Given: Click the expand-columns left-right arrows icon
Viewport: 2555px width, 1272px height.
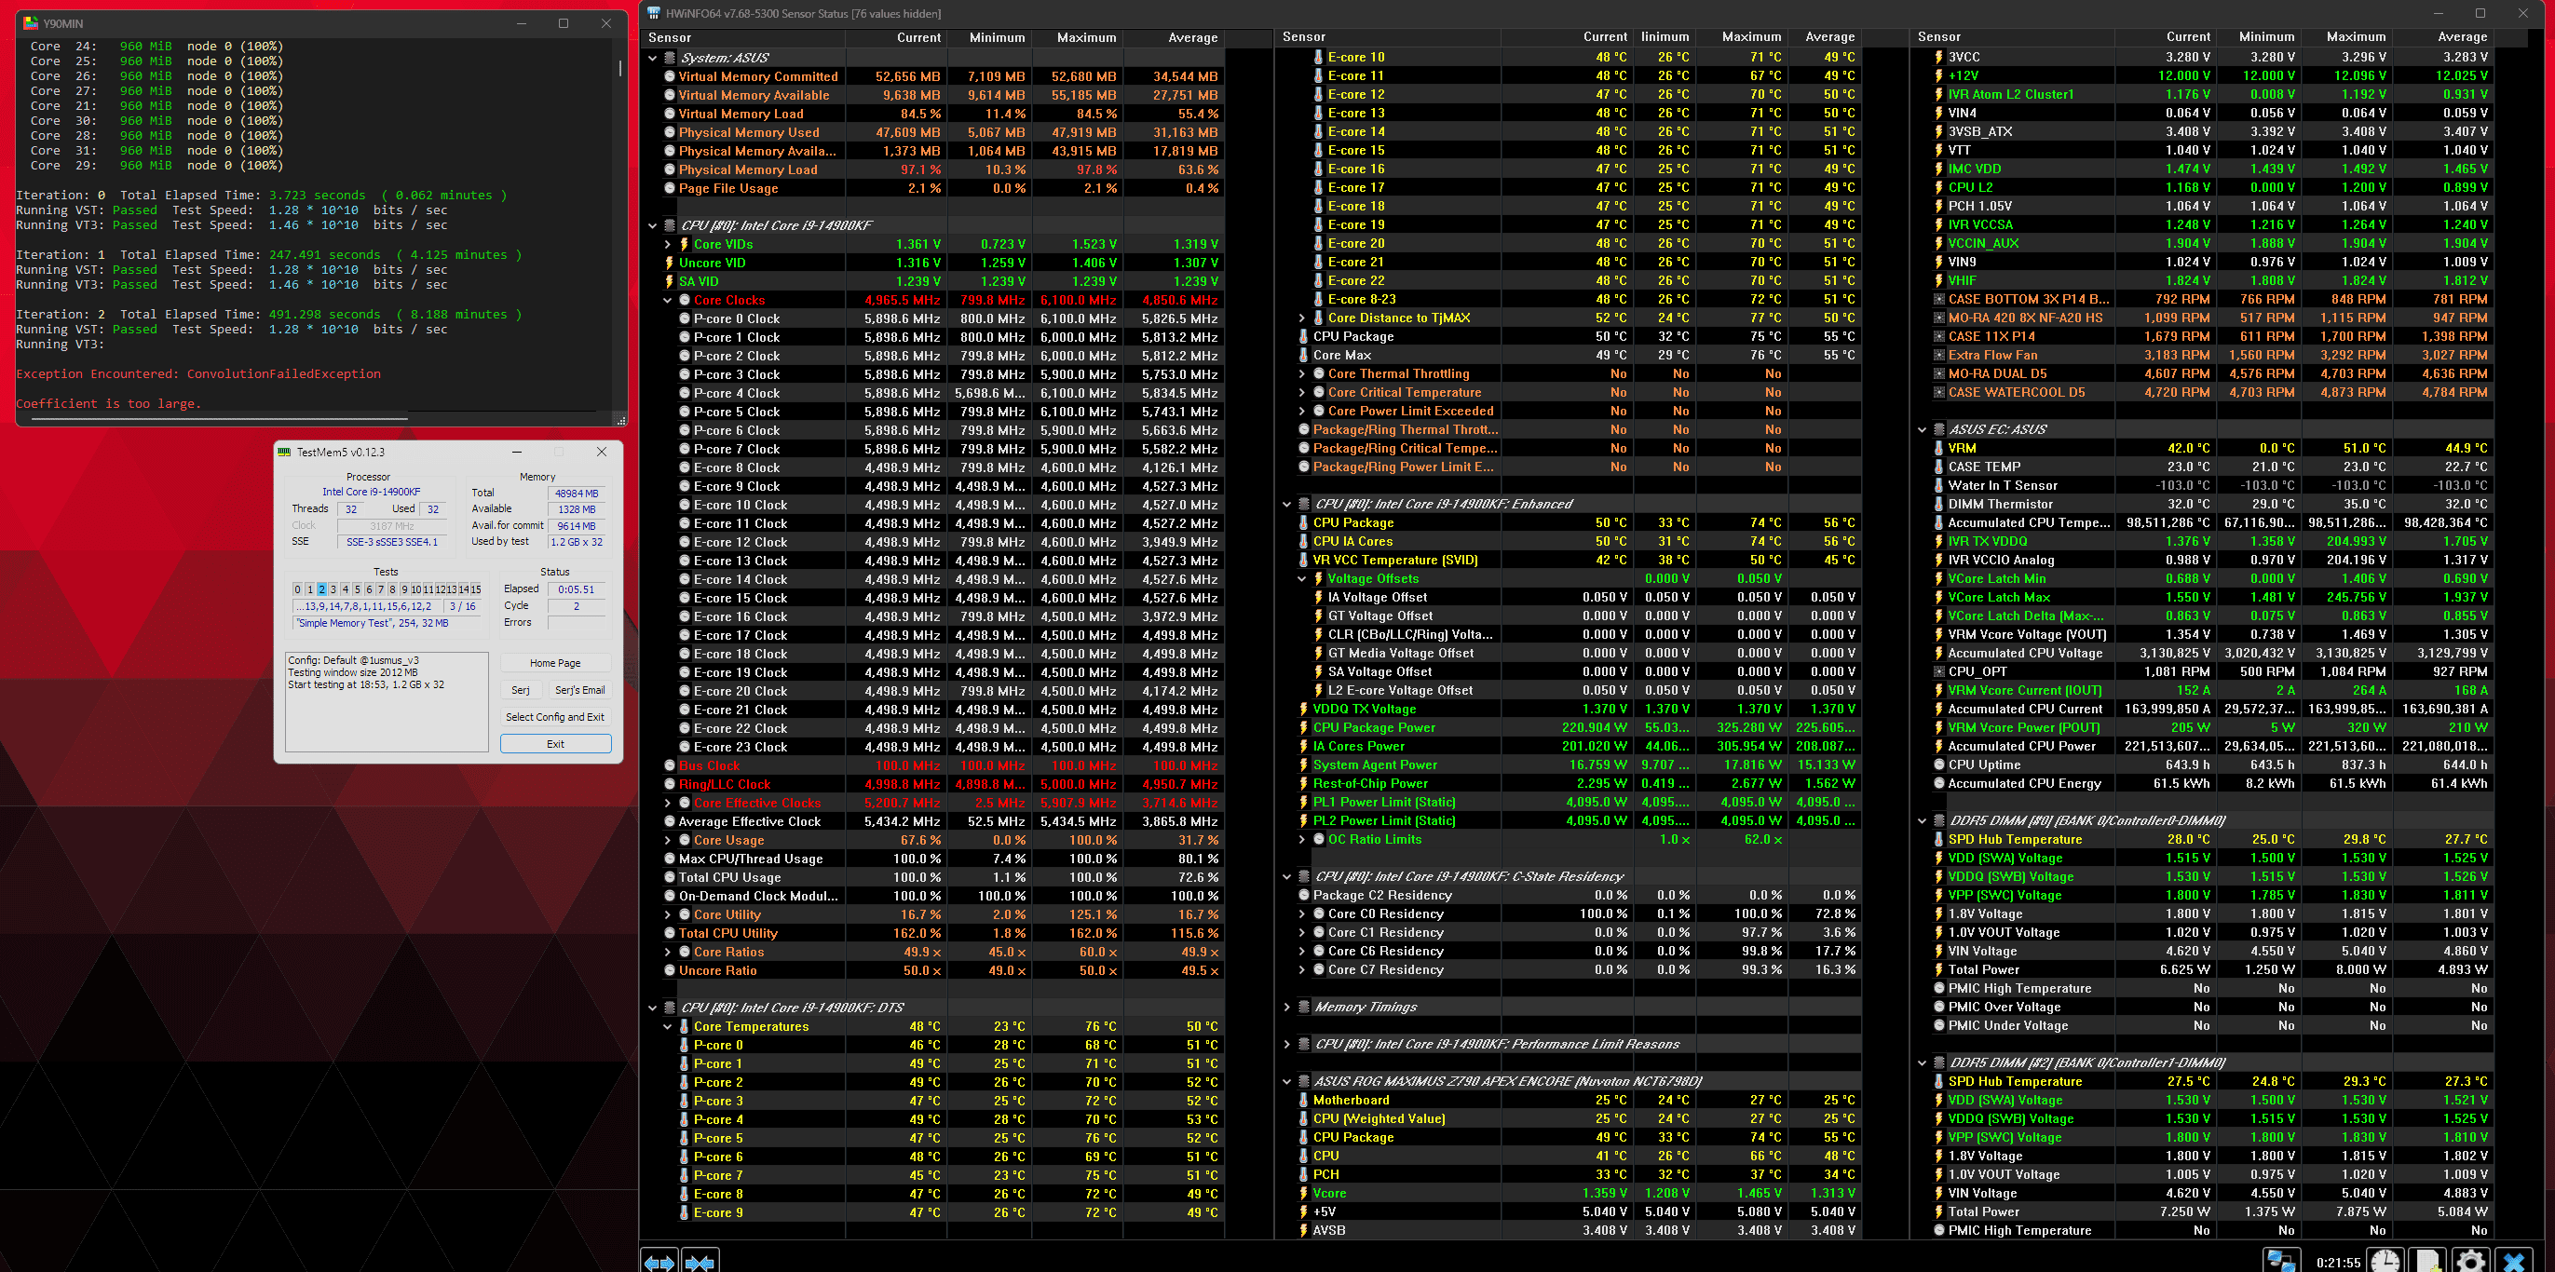Looking at the screenshot, I should 659,1261.
